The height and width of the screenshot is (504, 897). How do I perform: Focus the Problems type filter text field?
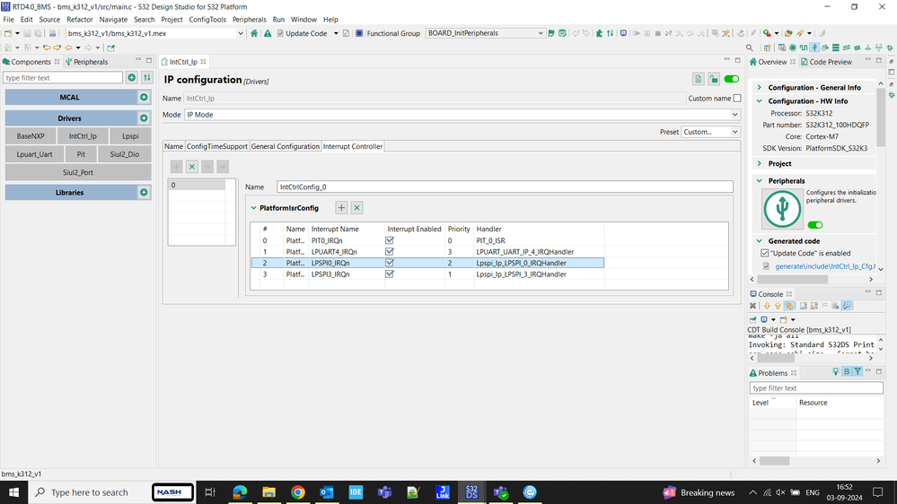pyautogui.click(x=816, y=388)
